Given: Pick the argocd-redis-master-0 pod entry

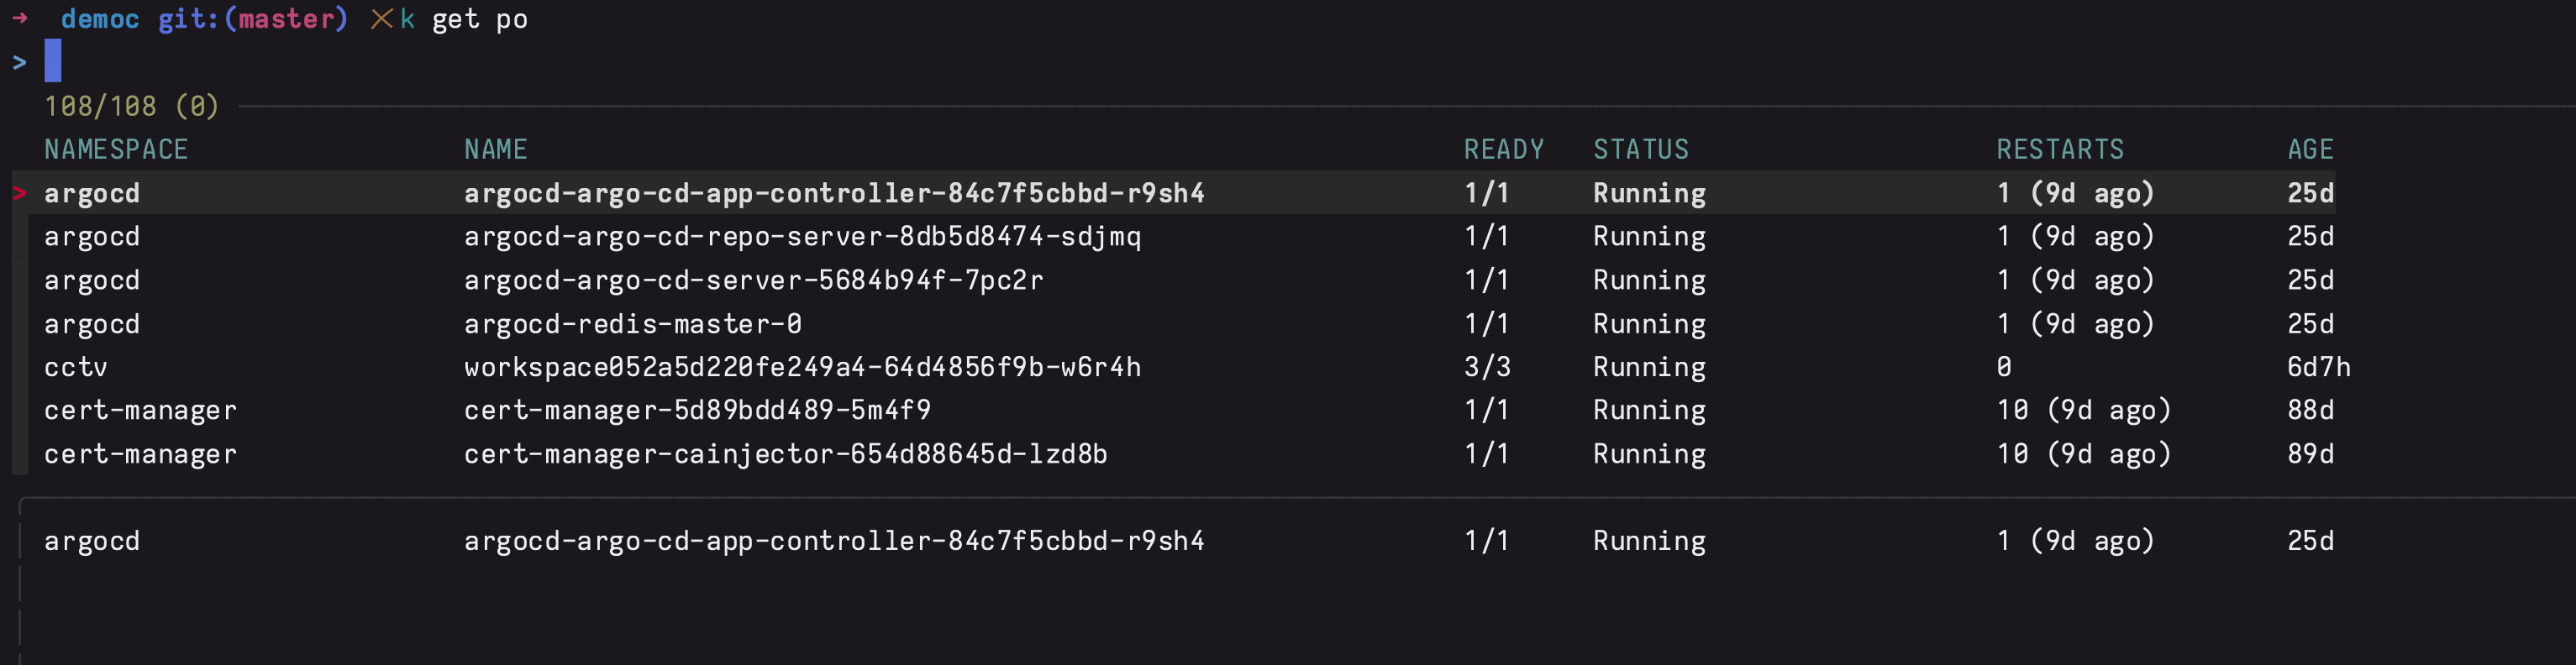Looking at the screenshot, I should click(x=632, y=324).
